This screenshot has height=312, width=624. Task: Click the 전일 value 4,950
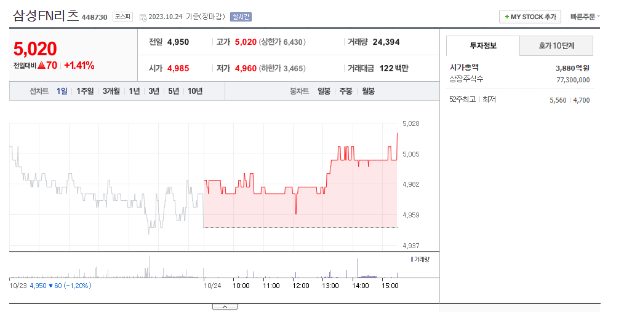(x=178, y=42)
